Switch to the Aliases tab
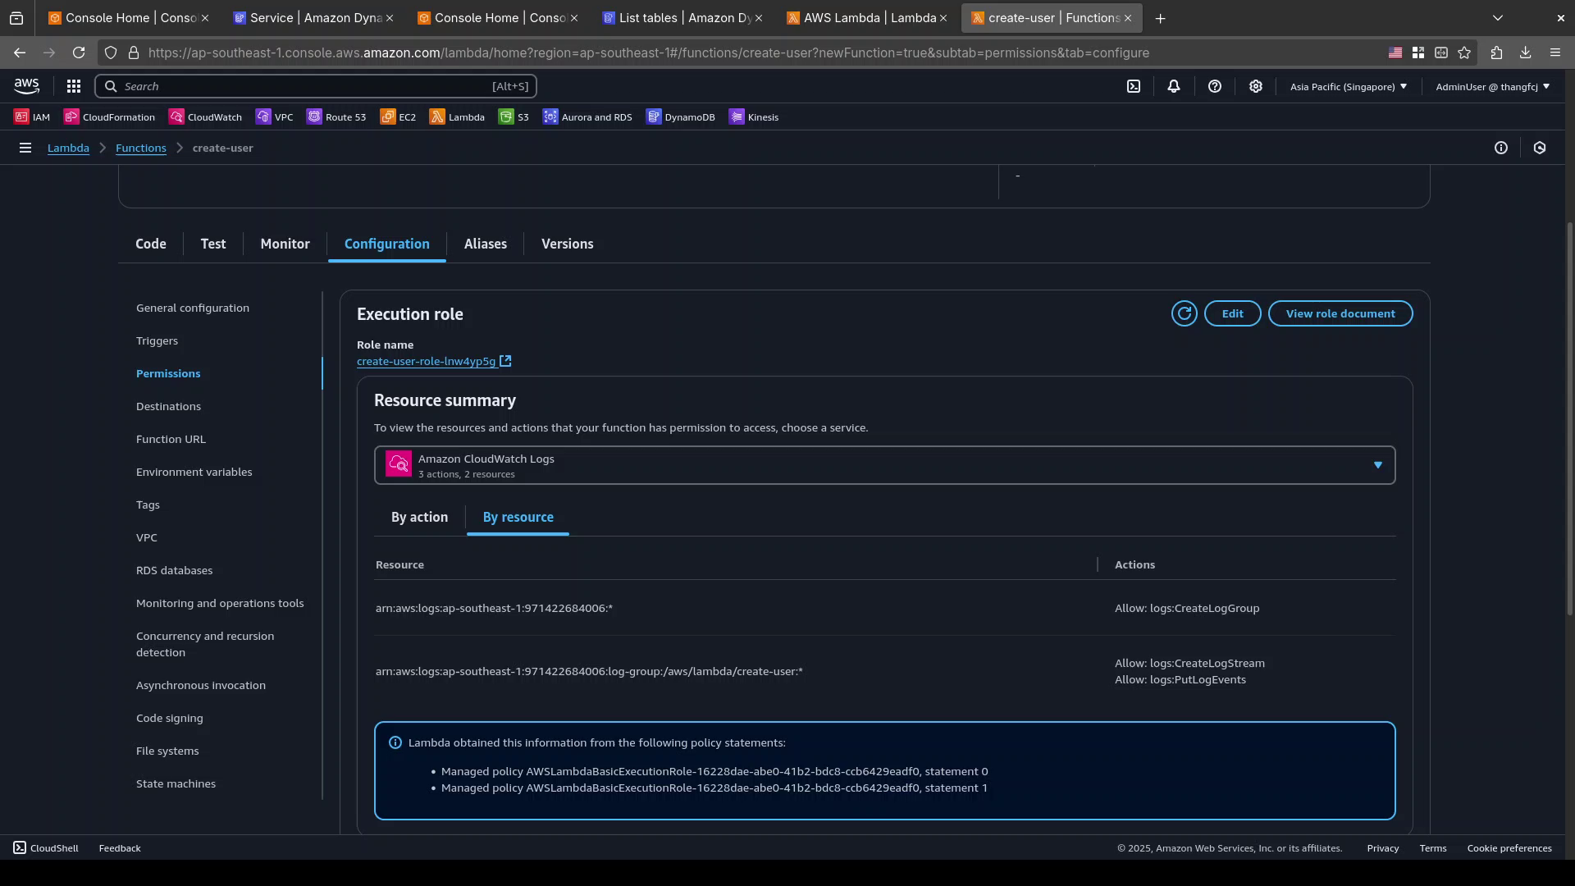 click(x=486, y=244)
